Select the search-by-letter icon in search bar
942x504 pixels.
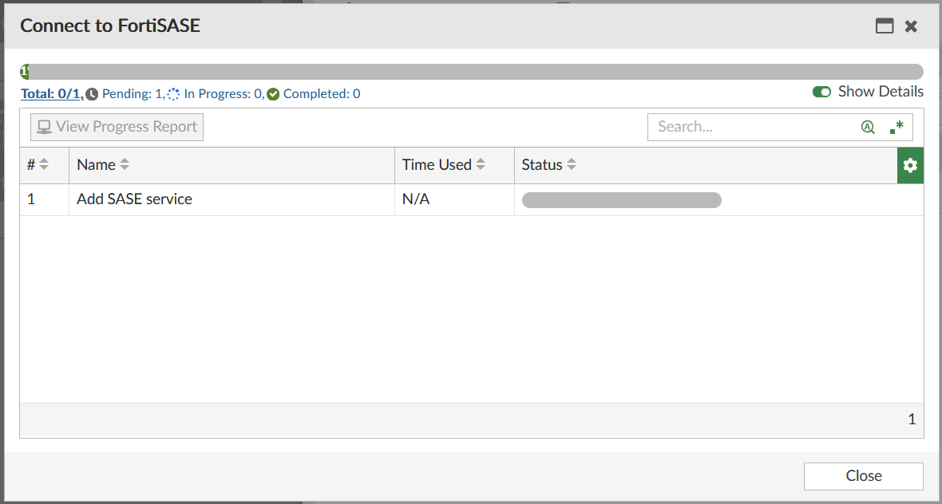868,126
